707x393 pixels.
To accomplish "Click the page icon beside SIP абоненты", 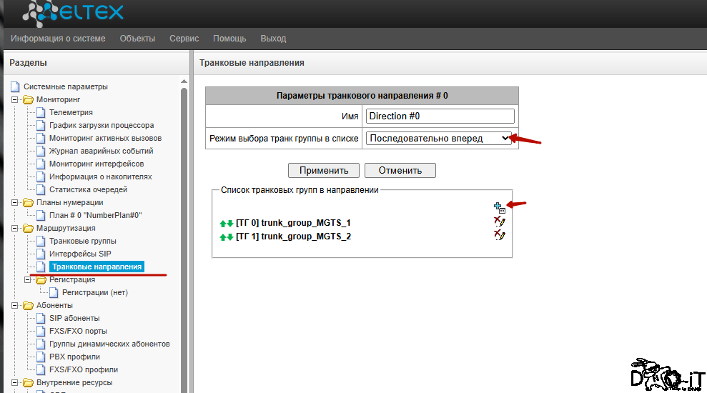I will coord(41,318).
